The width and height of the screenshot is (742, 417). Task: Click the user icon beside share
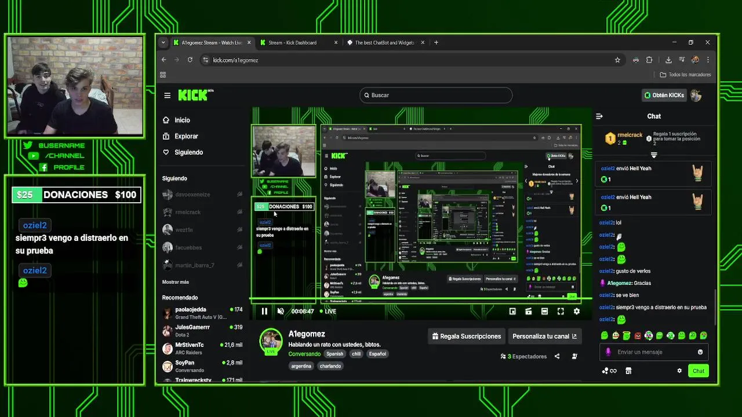(574, 356)
